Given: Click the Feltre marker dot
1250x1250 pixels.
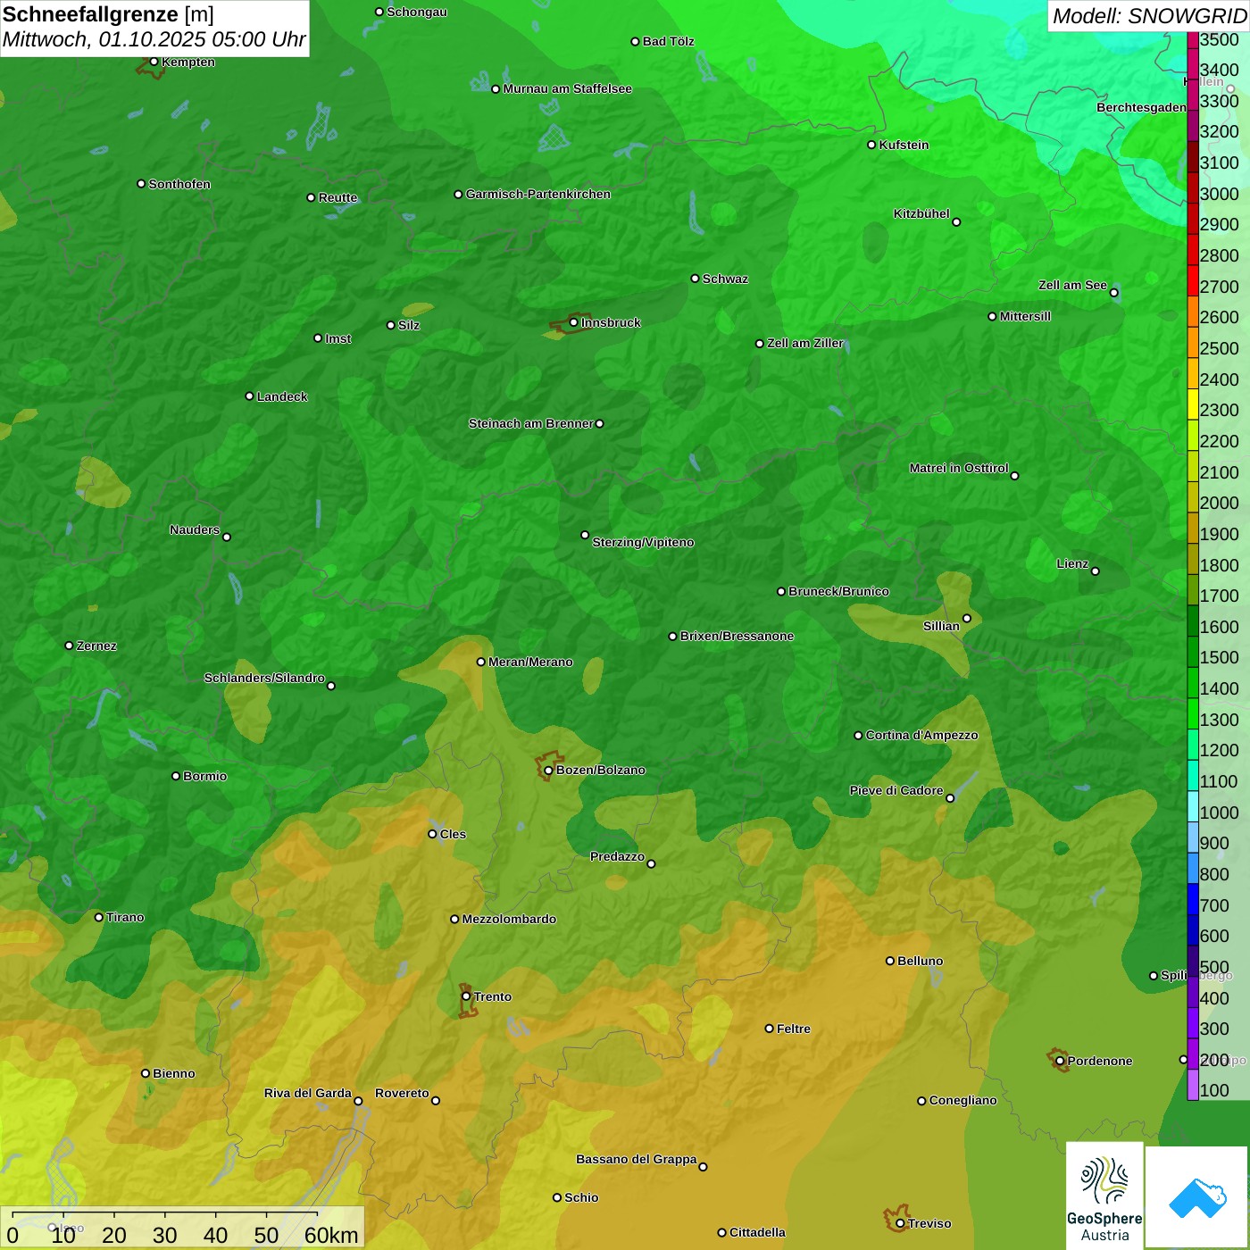Looking at the screenshot, I should 769,1029.
